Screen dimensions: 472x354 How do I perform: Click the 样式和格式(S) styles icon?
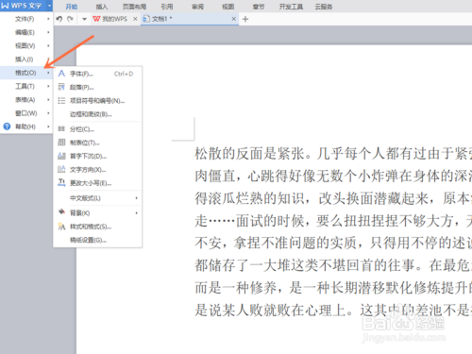[x=61, y=227]
